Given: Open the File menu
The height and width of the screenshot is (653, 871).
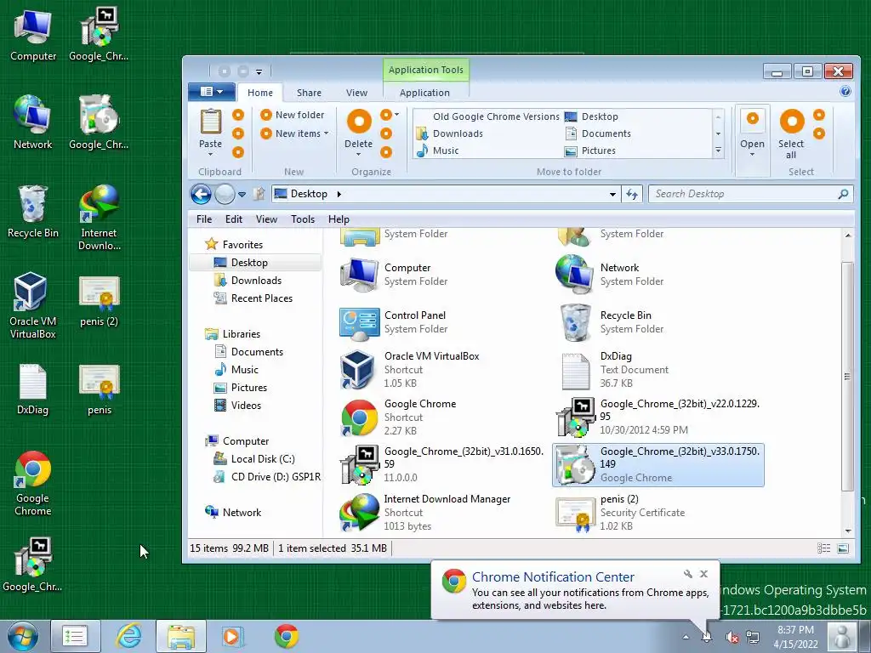Looking at the screenshot, I should [204, 219].
